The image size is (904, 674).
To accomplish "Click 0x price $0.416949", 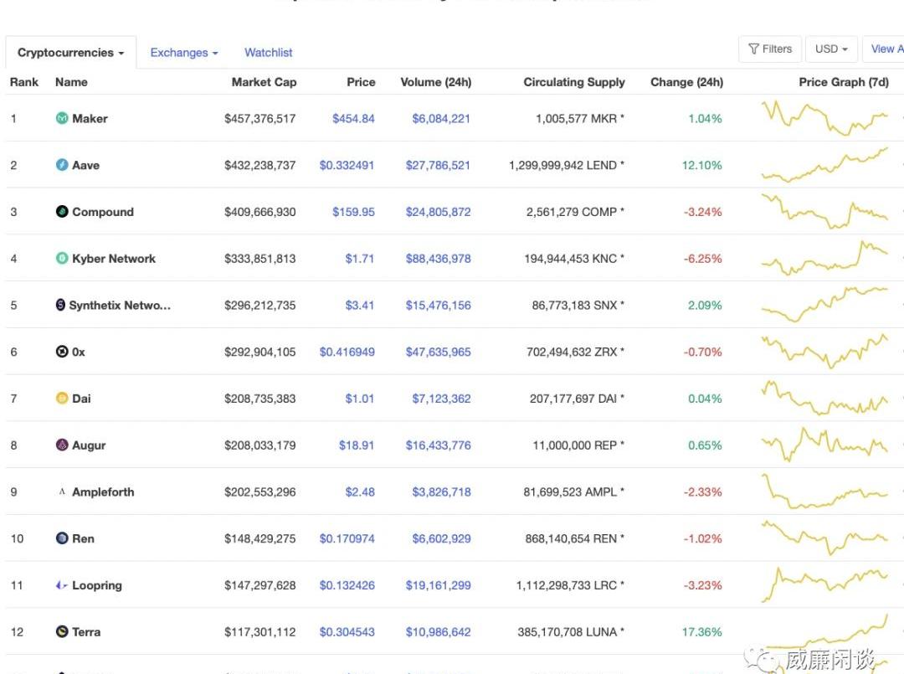I will click(x=347, y=352).
